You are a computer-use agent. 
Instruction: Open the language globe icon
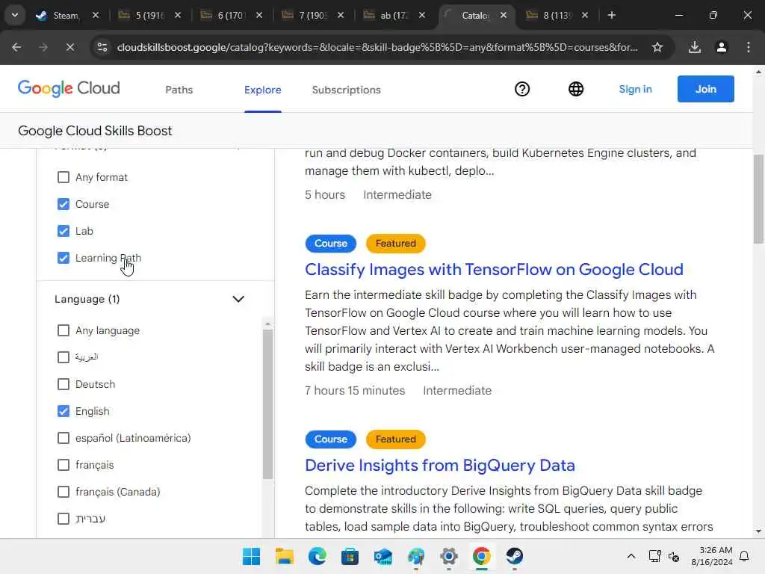click(576, 90)
